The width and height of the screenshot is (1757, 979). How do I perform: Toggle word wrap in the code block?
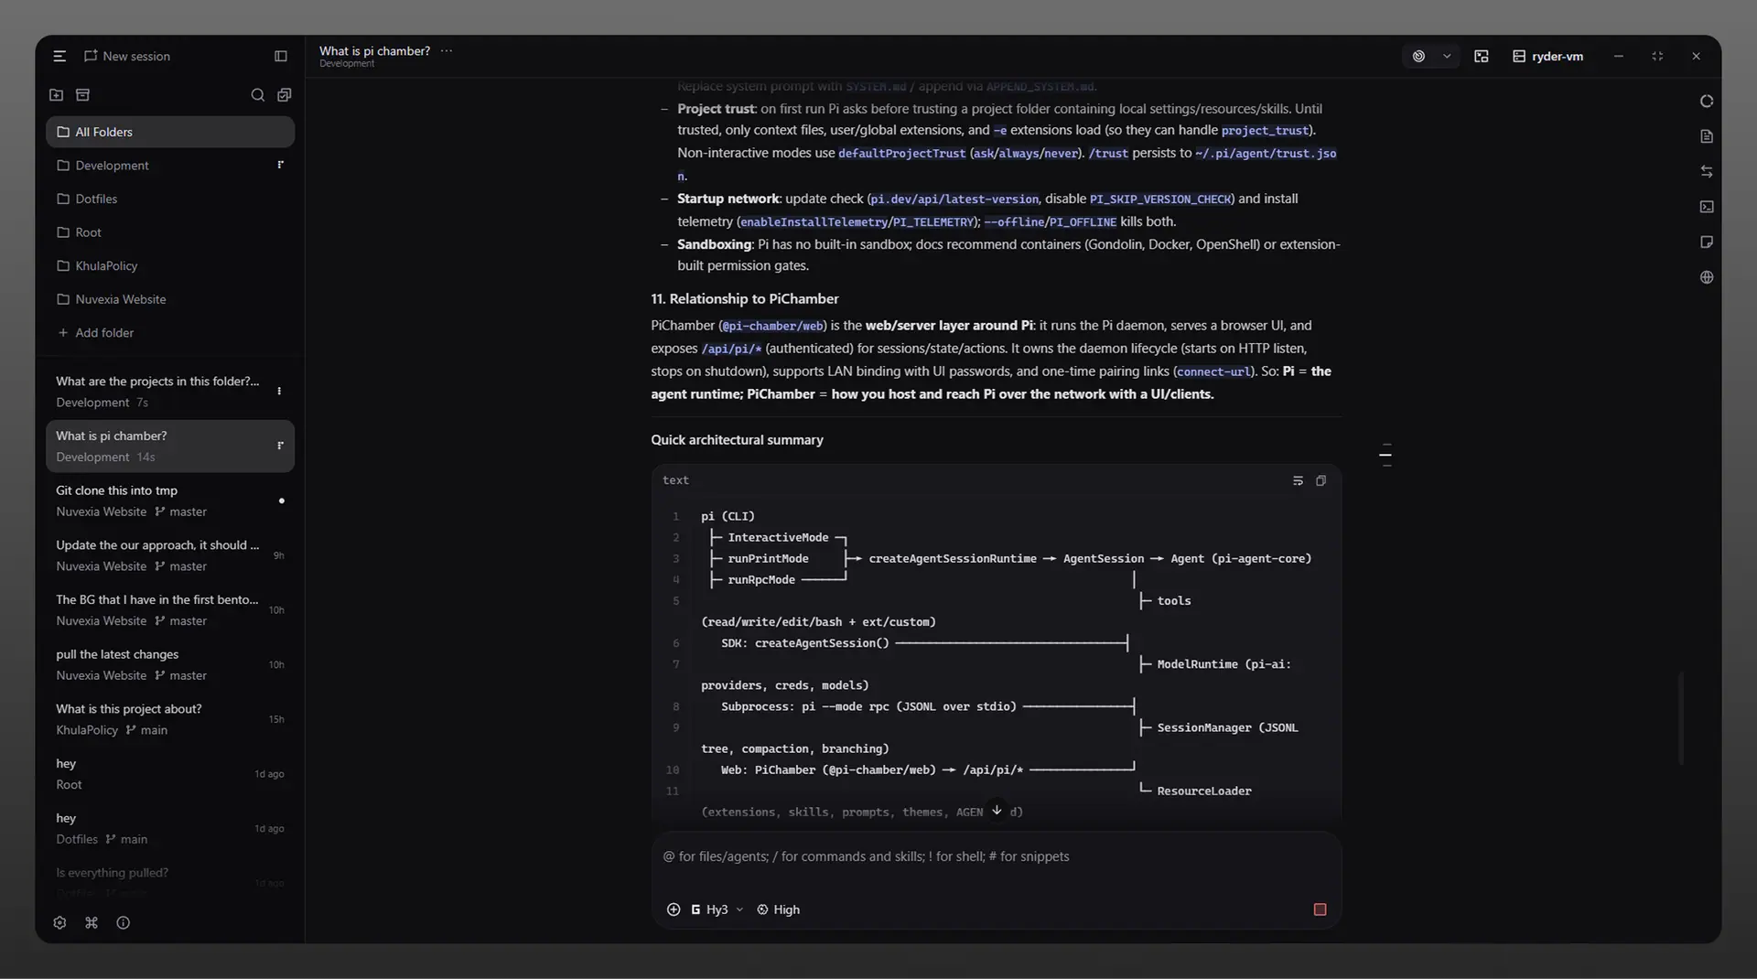[x=1298, y=480]
